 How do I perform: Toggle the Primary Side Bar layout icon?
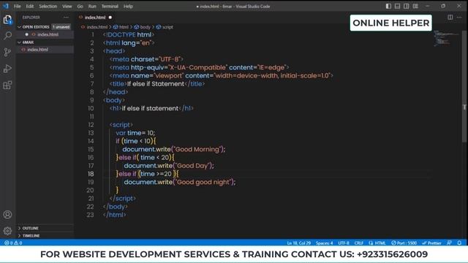[x=388, y=6]
